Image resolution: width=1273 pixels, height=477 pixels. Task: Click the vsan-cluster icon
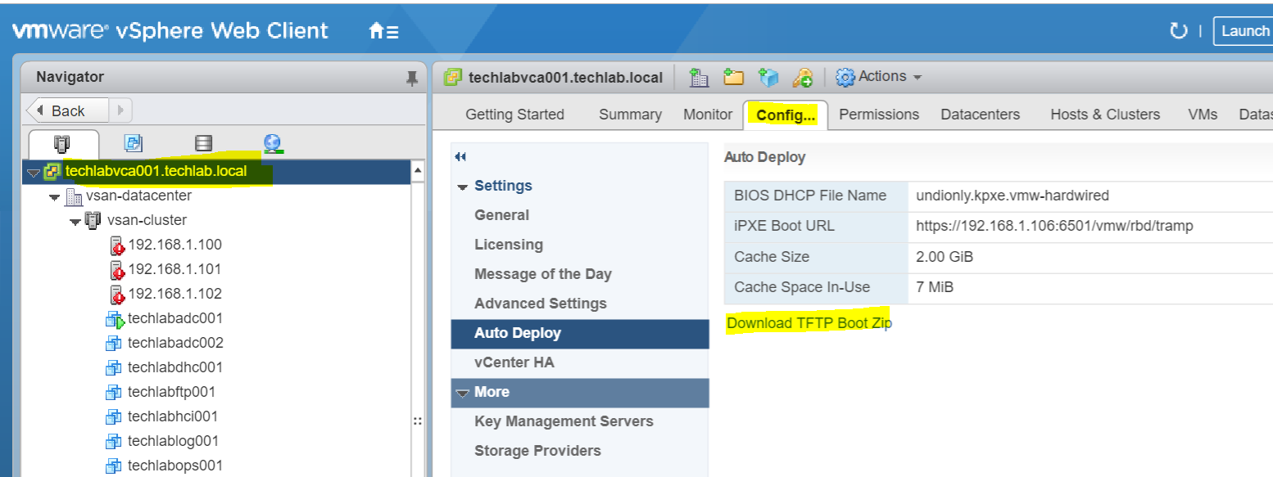93,220
